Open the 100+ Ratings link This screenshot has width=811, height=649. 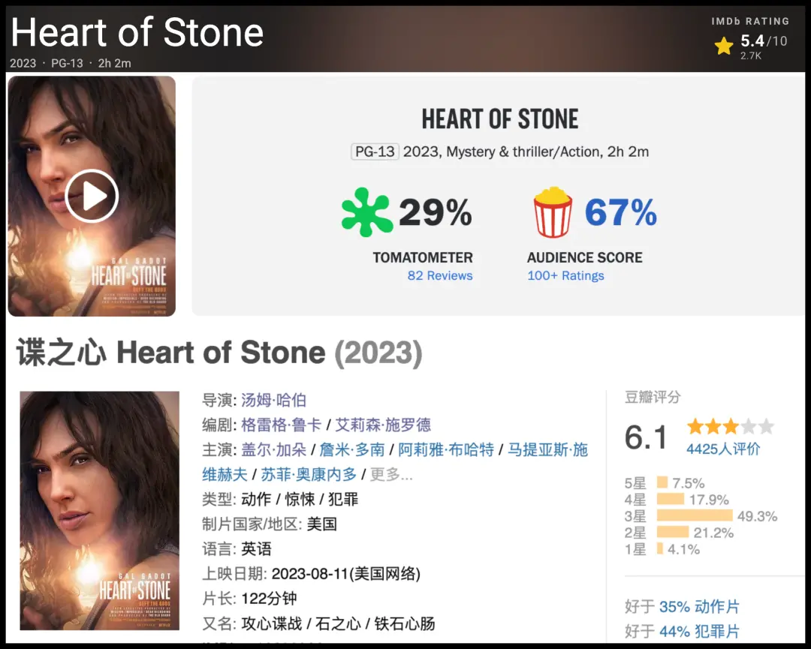point(565,275)
